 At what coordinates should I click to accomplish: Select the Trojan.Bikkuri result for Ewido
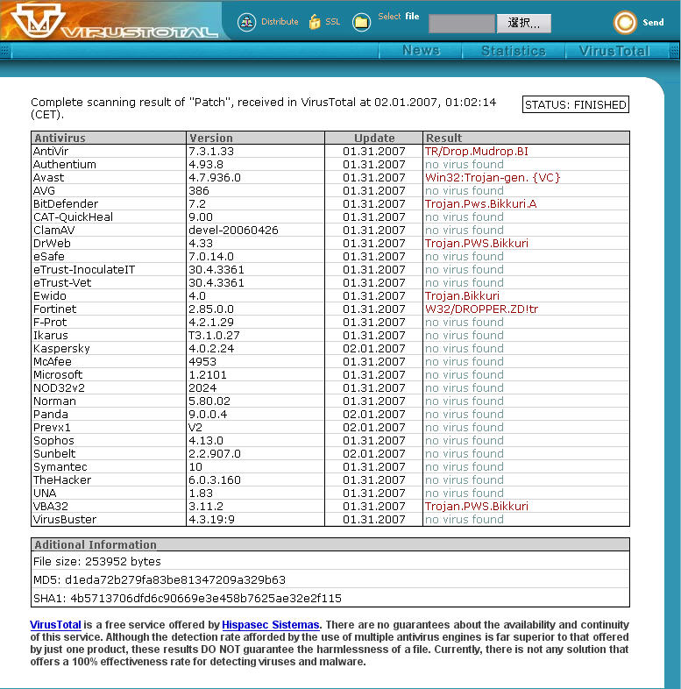[462, 295]
